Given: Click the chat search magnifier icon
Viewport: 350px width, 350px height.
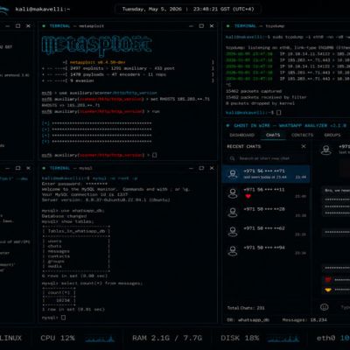Looking at the screenshot, I should click(232, 158).
